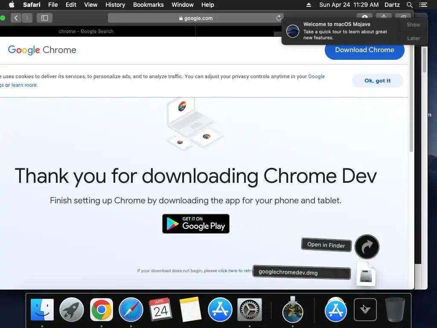Open System Preferences gear in Dock
Screen dimensions: 437x328
tap(249, 310)
